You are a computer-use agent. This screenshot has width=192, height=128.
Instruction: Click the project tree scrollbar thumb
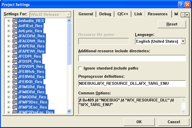(69, 44)
